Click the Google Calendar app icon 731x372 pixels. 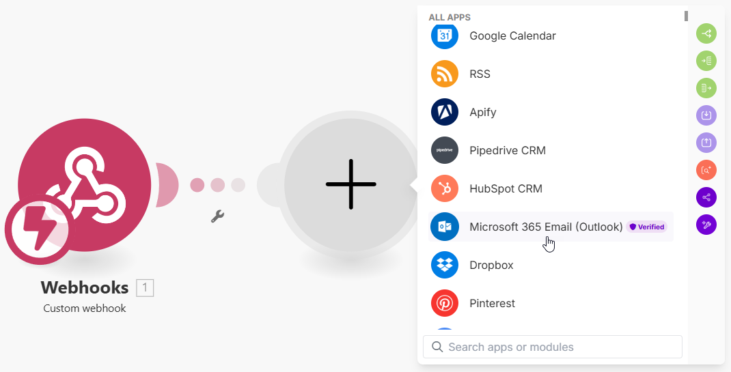click(445, 35)
